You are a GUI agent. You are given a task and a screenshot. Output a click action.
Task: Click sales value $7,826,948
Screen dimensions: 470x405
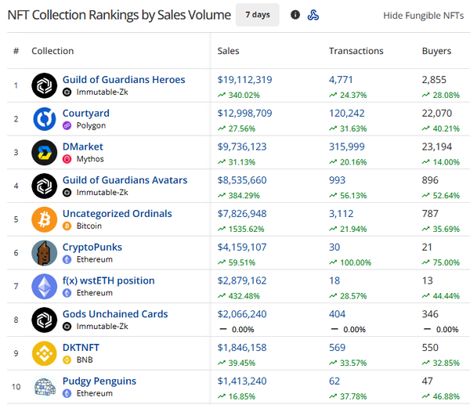(x=242, y=213)
